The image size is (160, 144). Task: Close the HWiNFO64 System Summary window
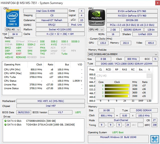(x=157, y=3)
